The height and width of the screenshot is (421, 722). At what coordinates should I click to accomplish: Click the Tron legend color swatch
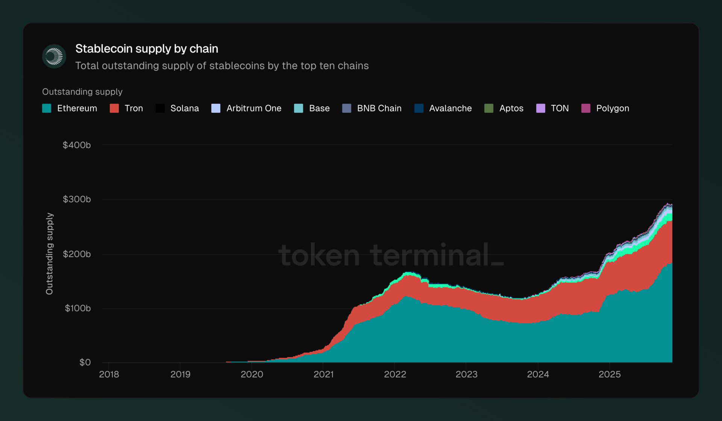pyautogui.click(x=114, y=108)
